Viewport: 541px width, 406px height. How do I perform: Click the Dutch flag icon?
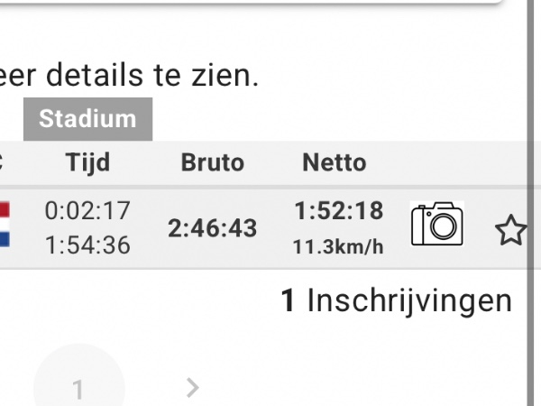pyautogui.click(x=5, y=225)
